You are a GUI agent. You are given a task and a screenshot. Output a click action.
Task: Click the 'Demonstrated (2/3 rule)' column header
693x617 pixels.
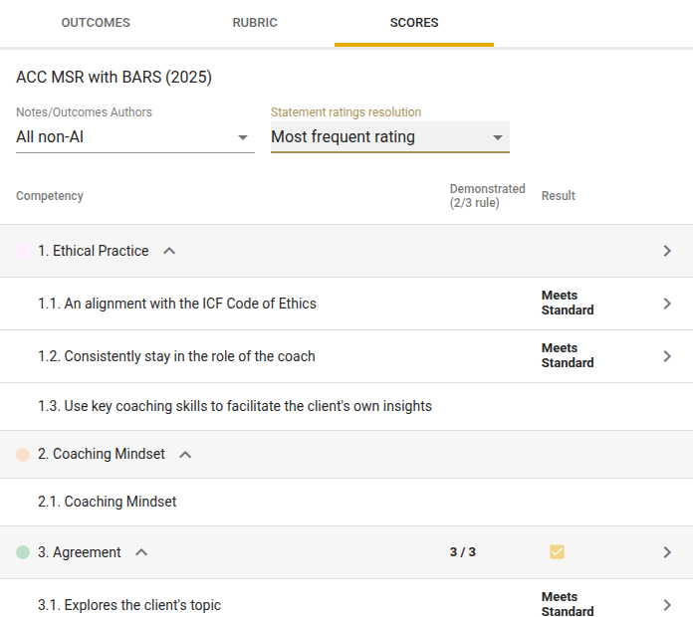488,196
